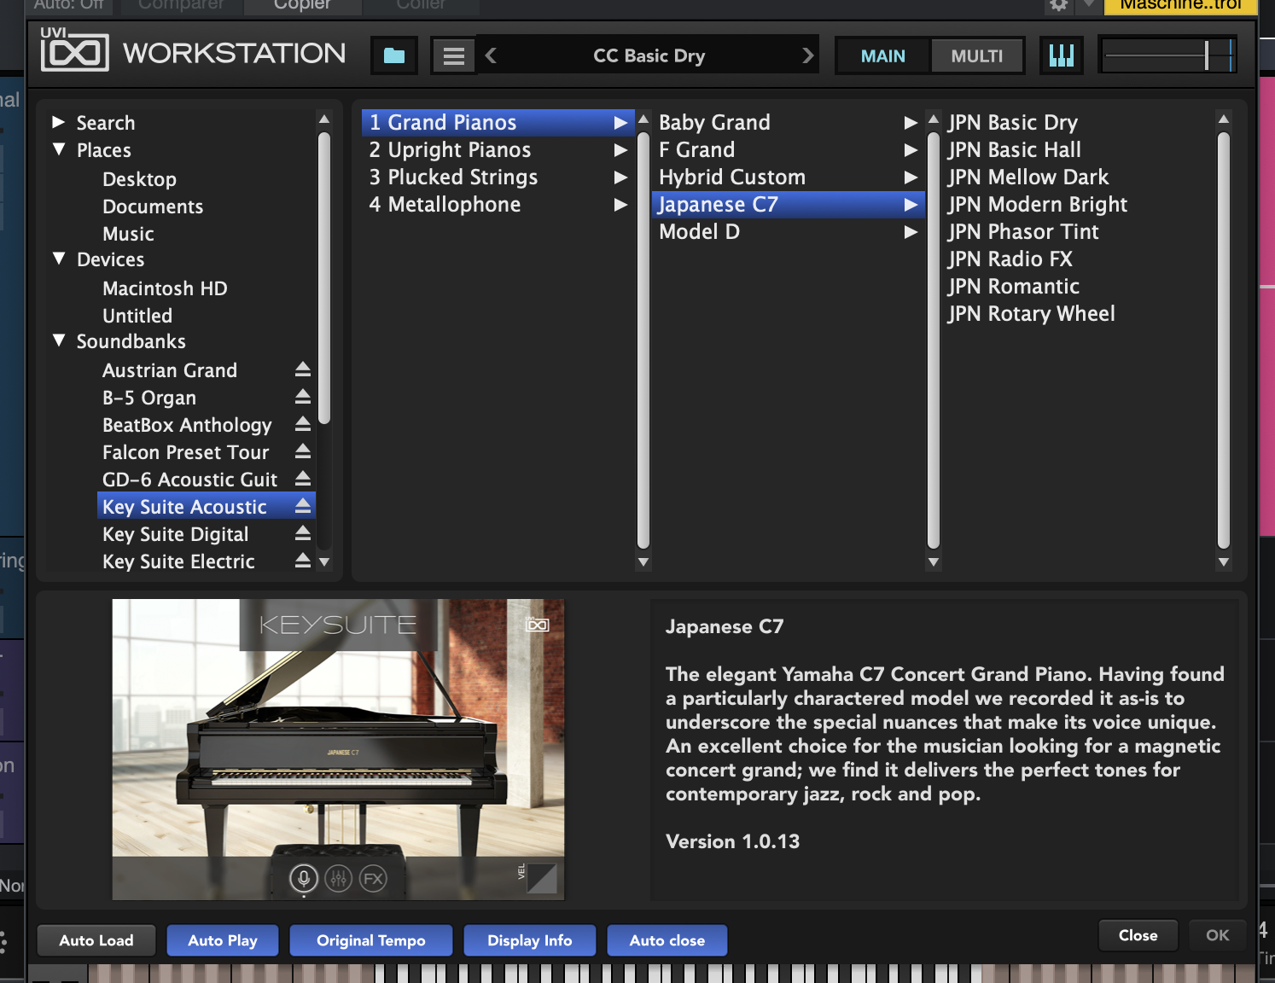
Task: Select the Hybrid Custom instrument
Action: [788, 177]
